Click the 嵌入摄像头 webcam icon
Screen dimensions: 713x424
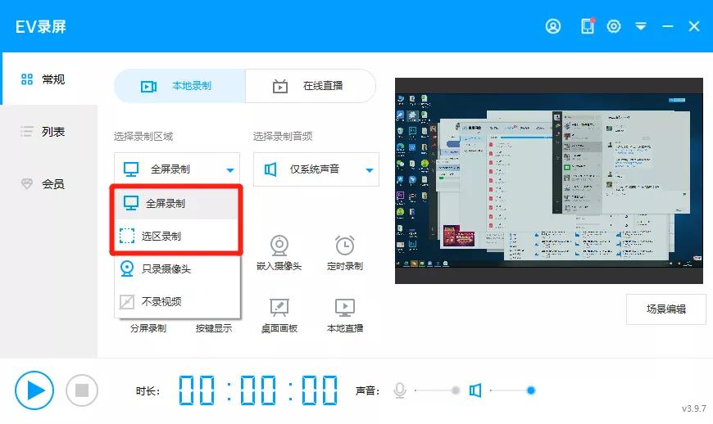(x=279, y=246)
